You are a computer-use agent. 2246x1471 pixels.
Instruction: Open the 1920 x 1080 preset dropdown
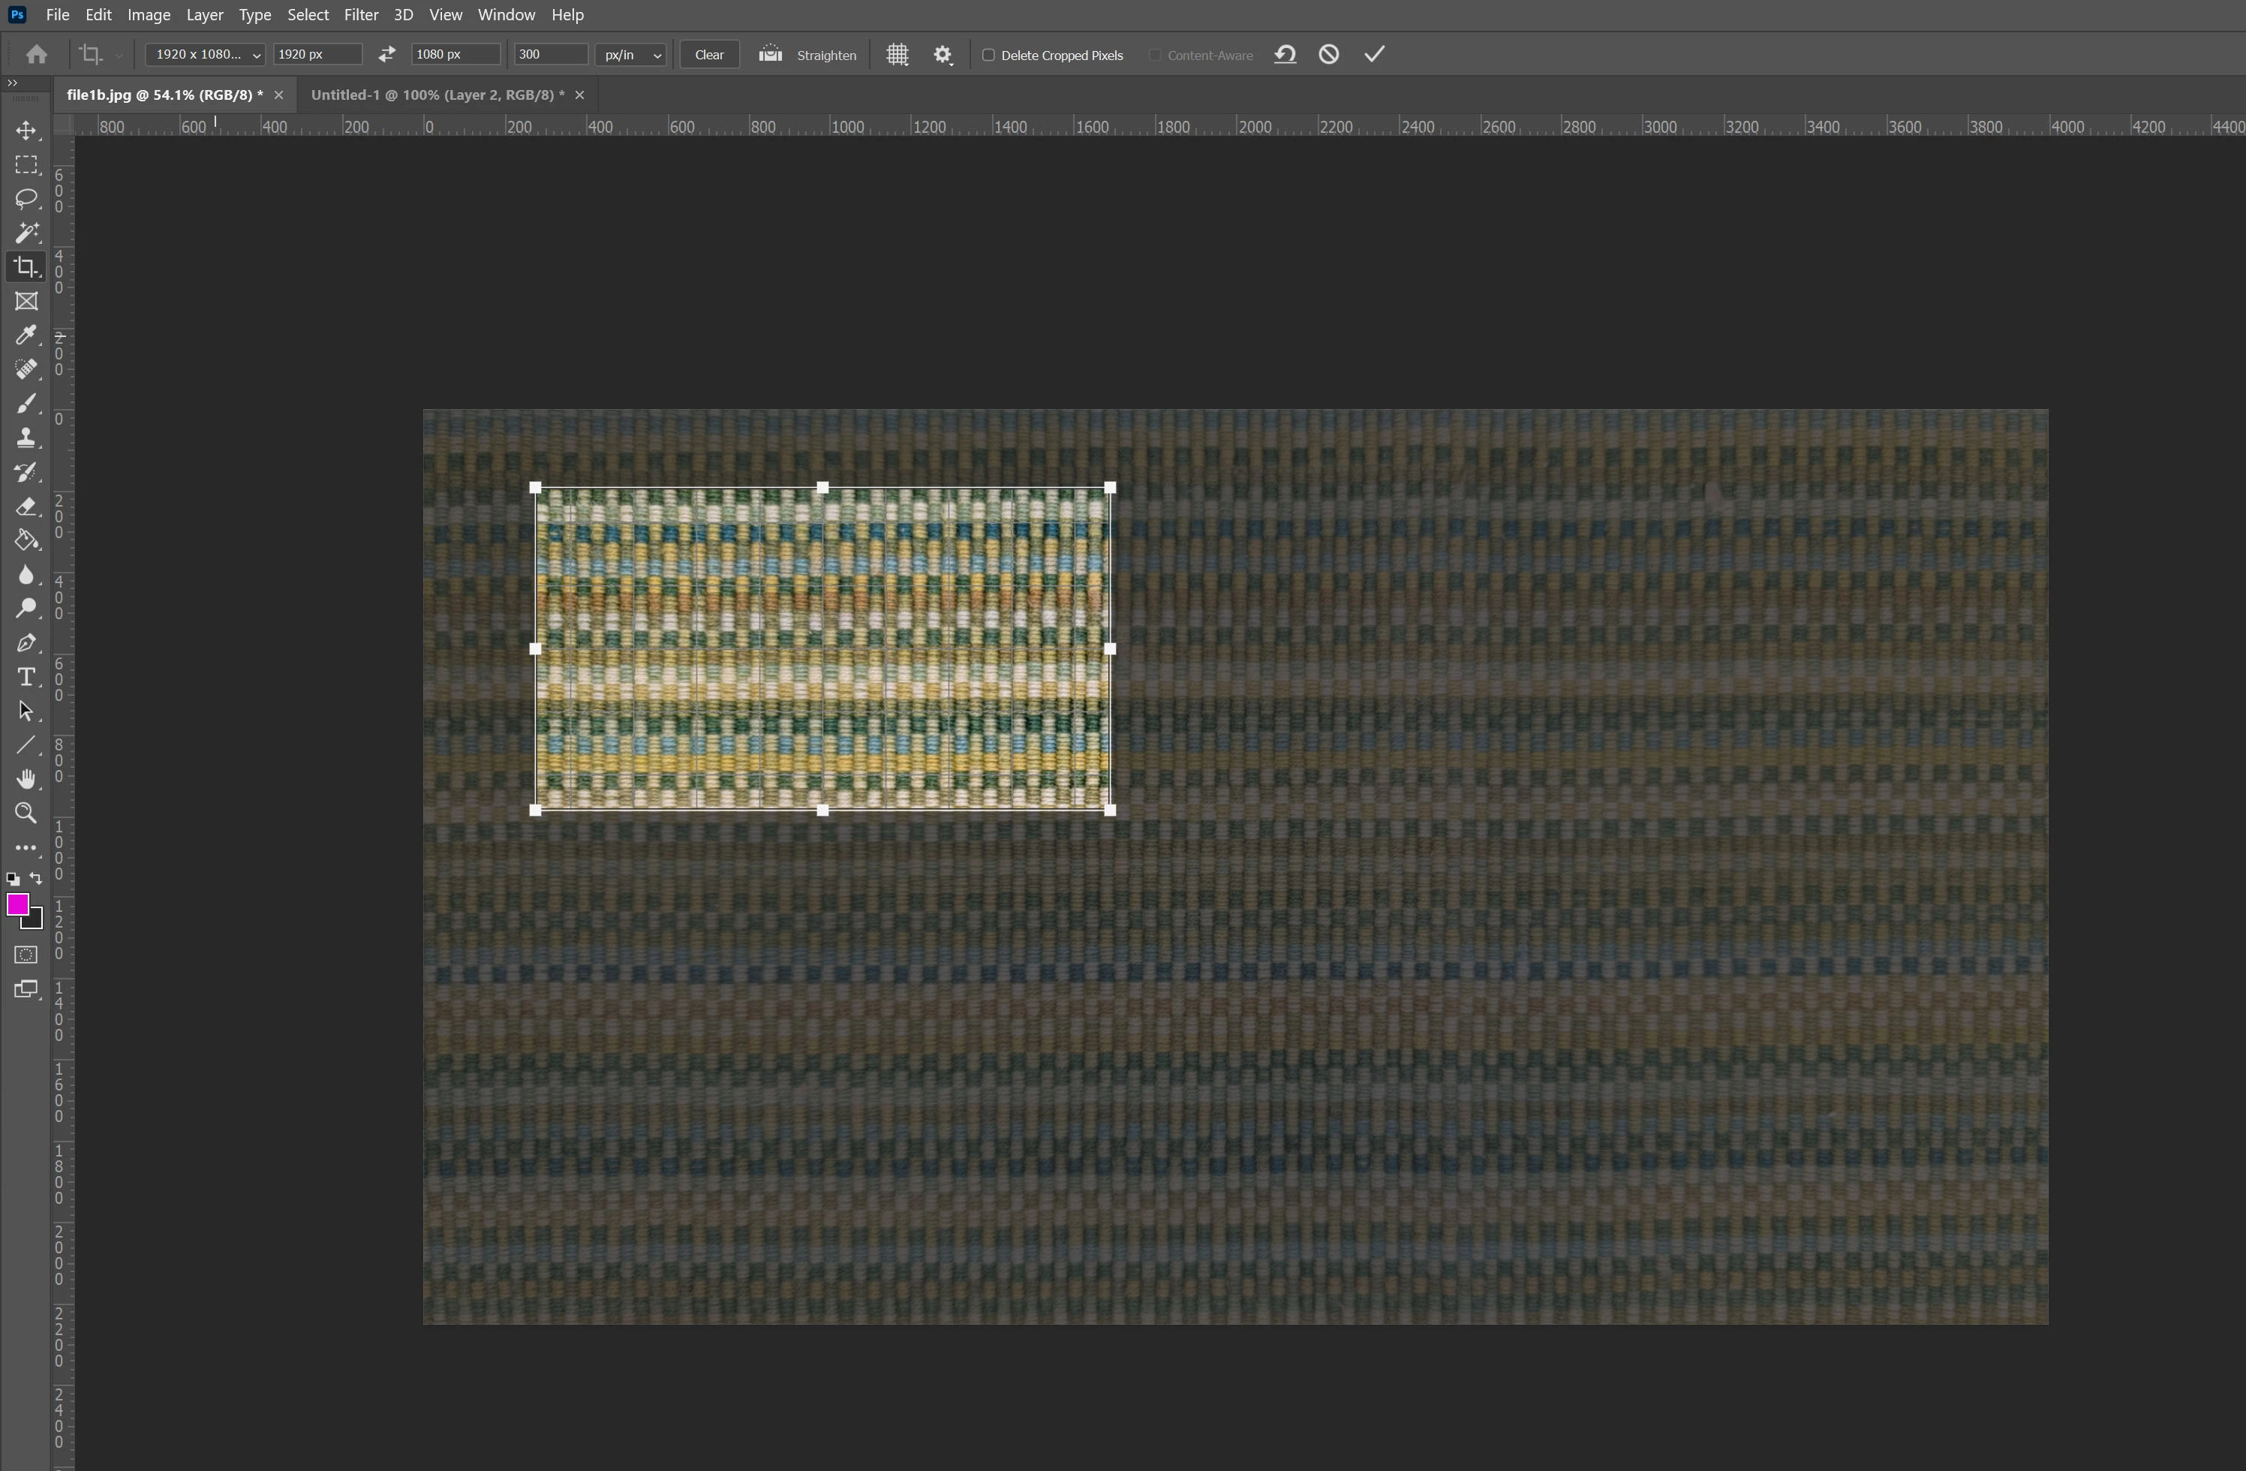click(205, 55)
